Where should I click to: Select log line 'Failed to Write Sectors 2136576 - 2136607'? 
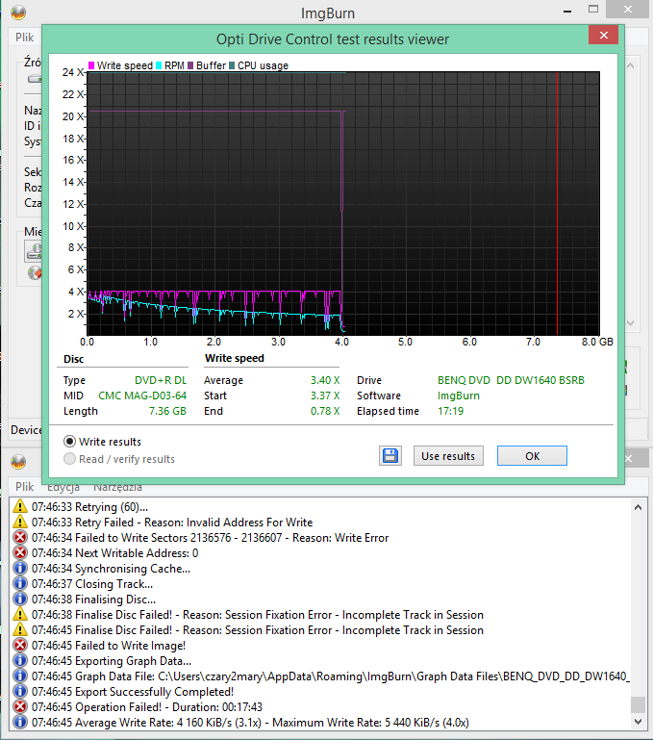[210, 538]
